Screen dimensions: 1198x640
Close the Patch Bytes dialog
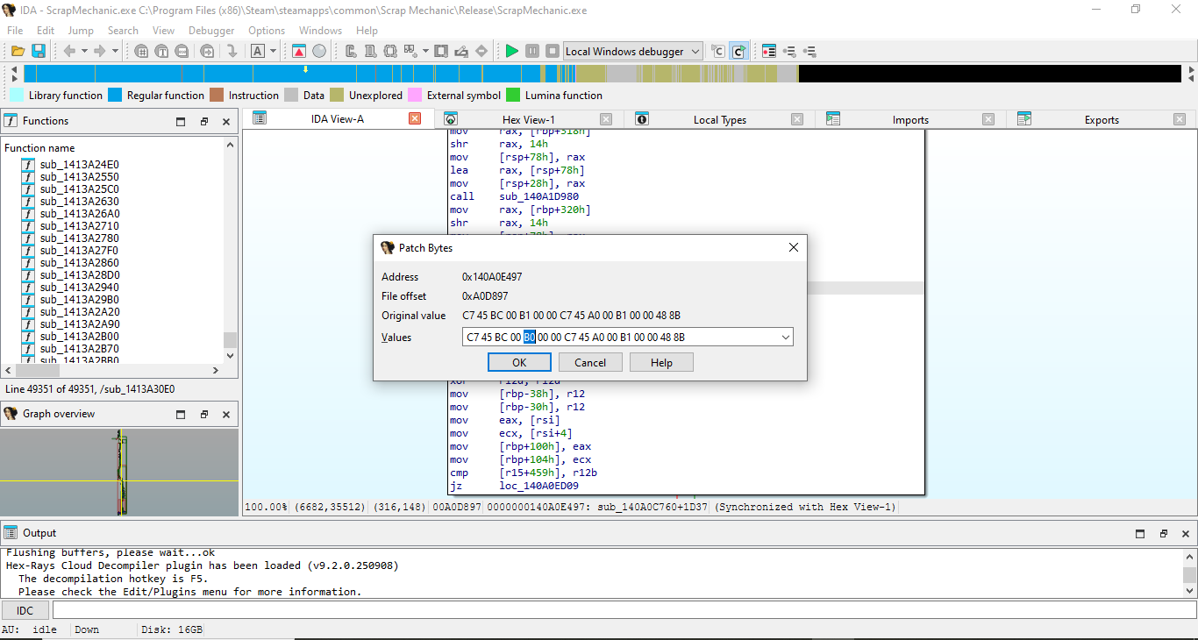tap(793, 247)
